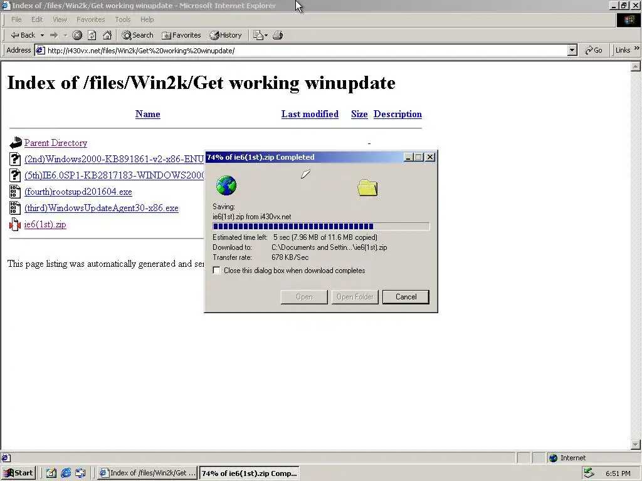This screenshot has width=642, height=481.
Task: Click the page icon in address bar
Action: 40,50
